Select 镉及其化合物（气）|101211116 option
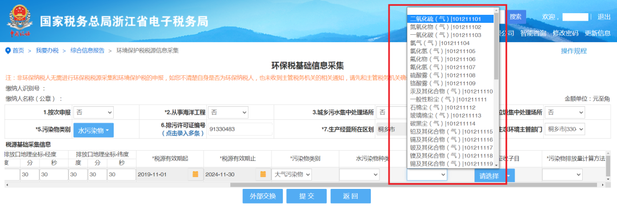The image size is (617, 214). pos(450,140)
